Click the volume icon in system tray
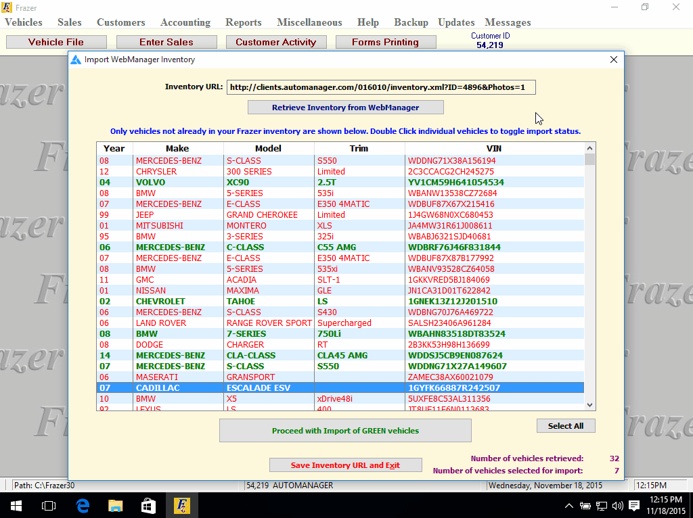 pyautogui.click(x=617, y=505)
